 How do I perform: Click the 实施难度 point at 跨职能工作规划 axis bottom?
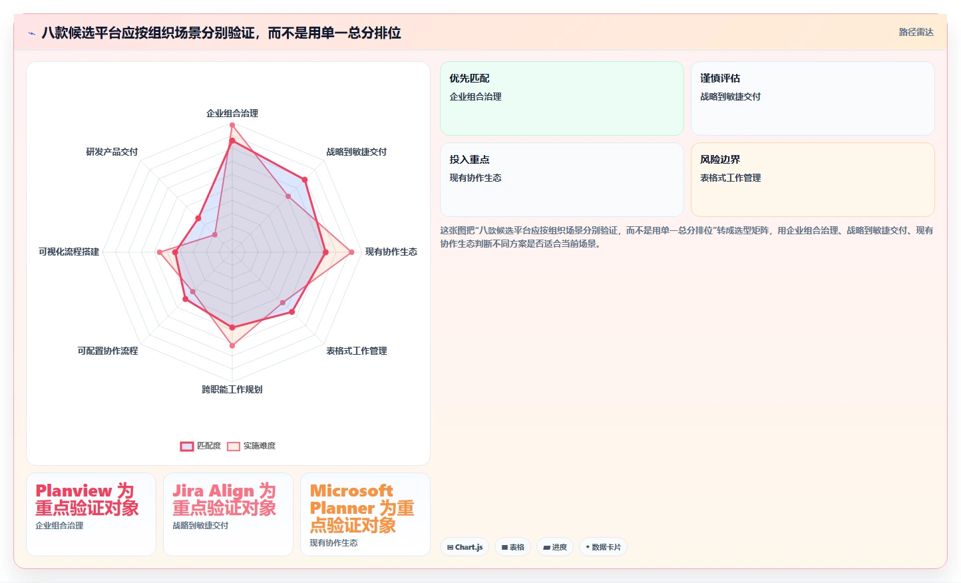pyautogui.click(x=232, y=345)
